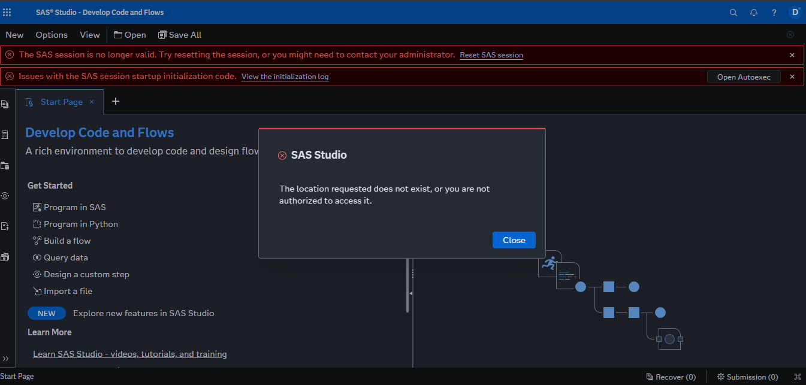Image resolution: width=806 pixels, height=385 pixels.
Task: Click the Recover icon in the status bar
Action: [x=650, y=377]
